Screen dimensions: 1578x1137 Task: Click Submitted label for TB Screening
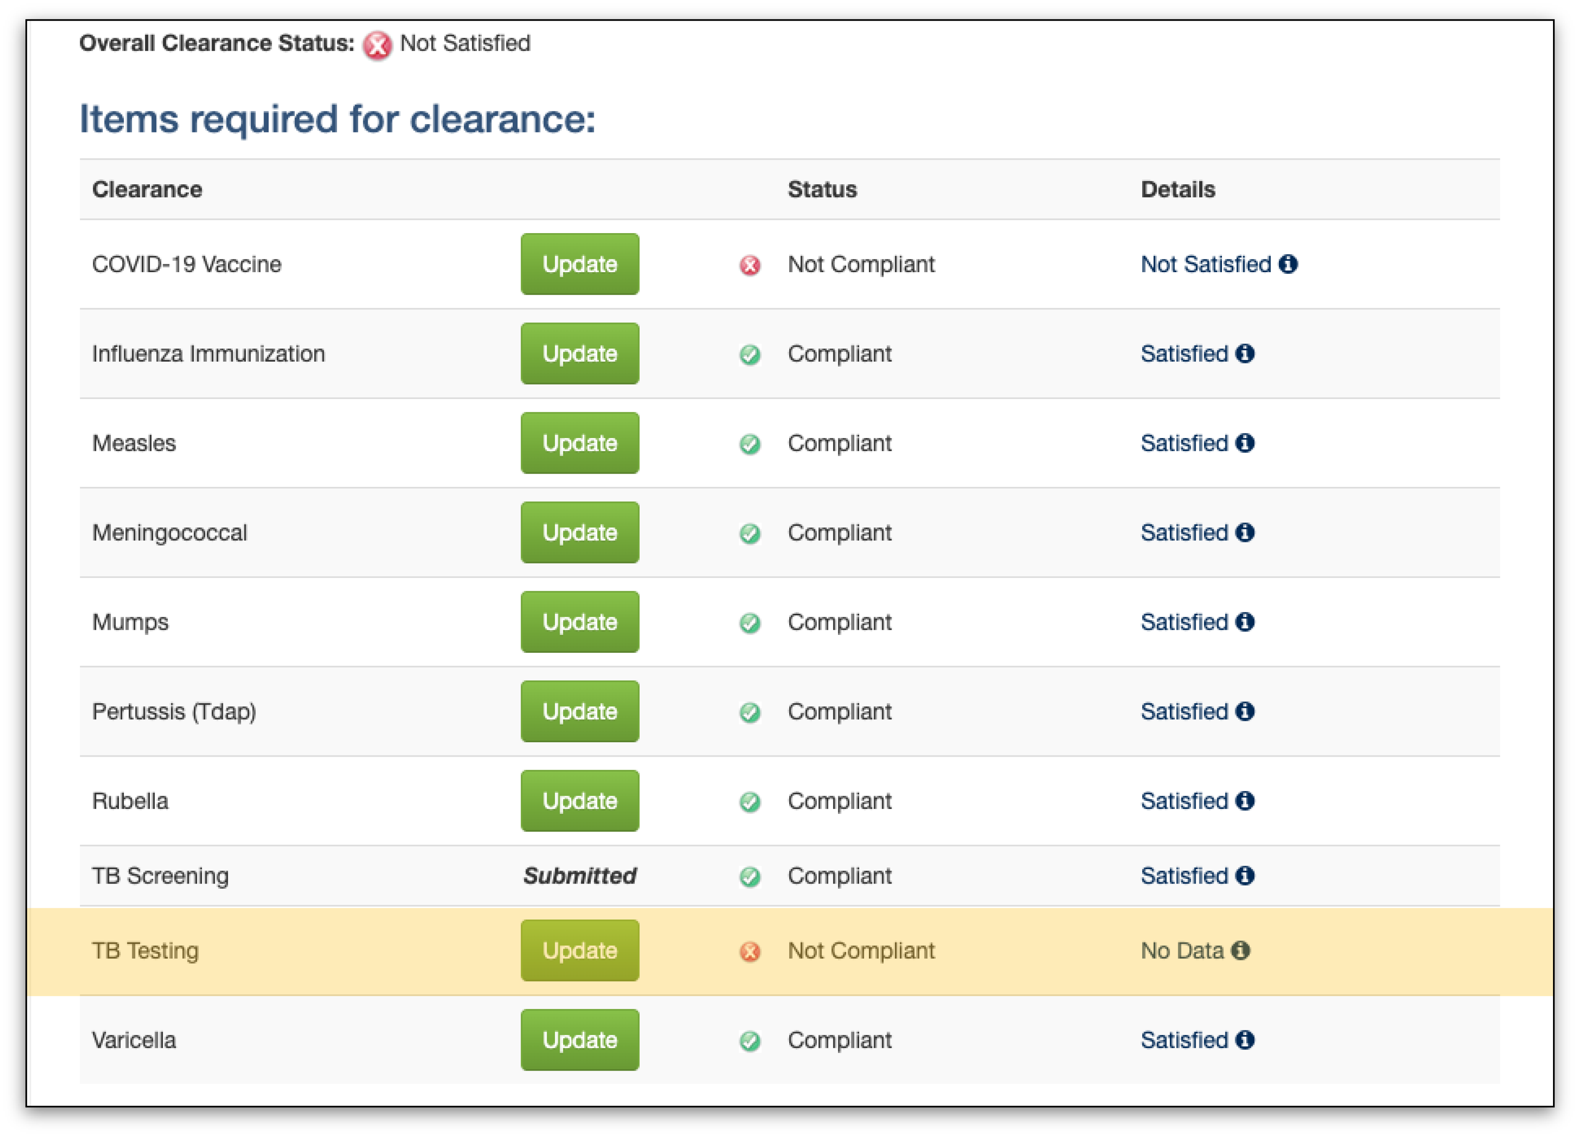579,875
